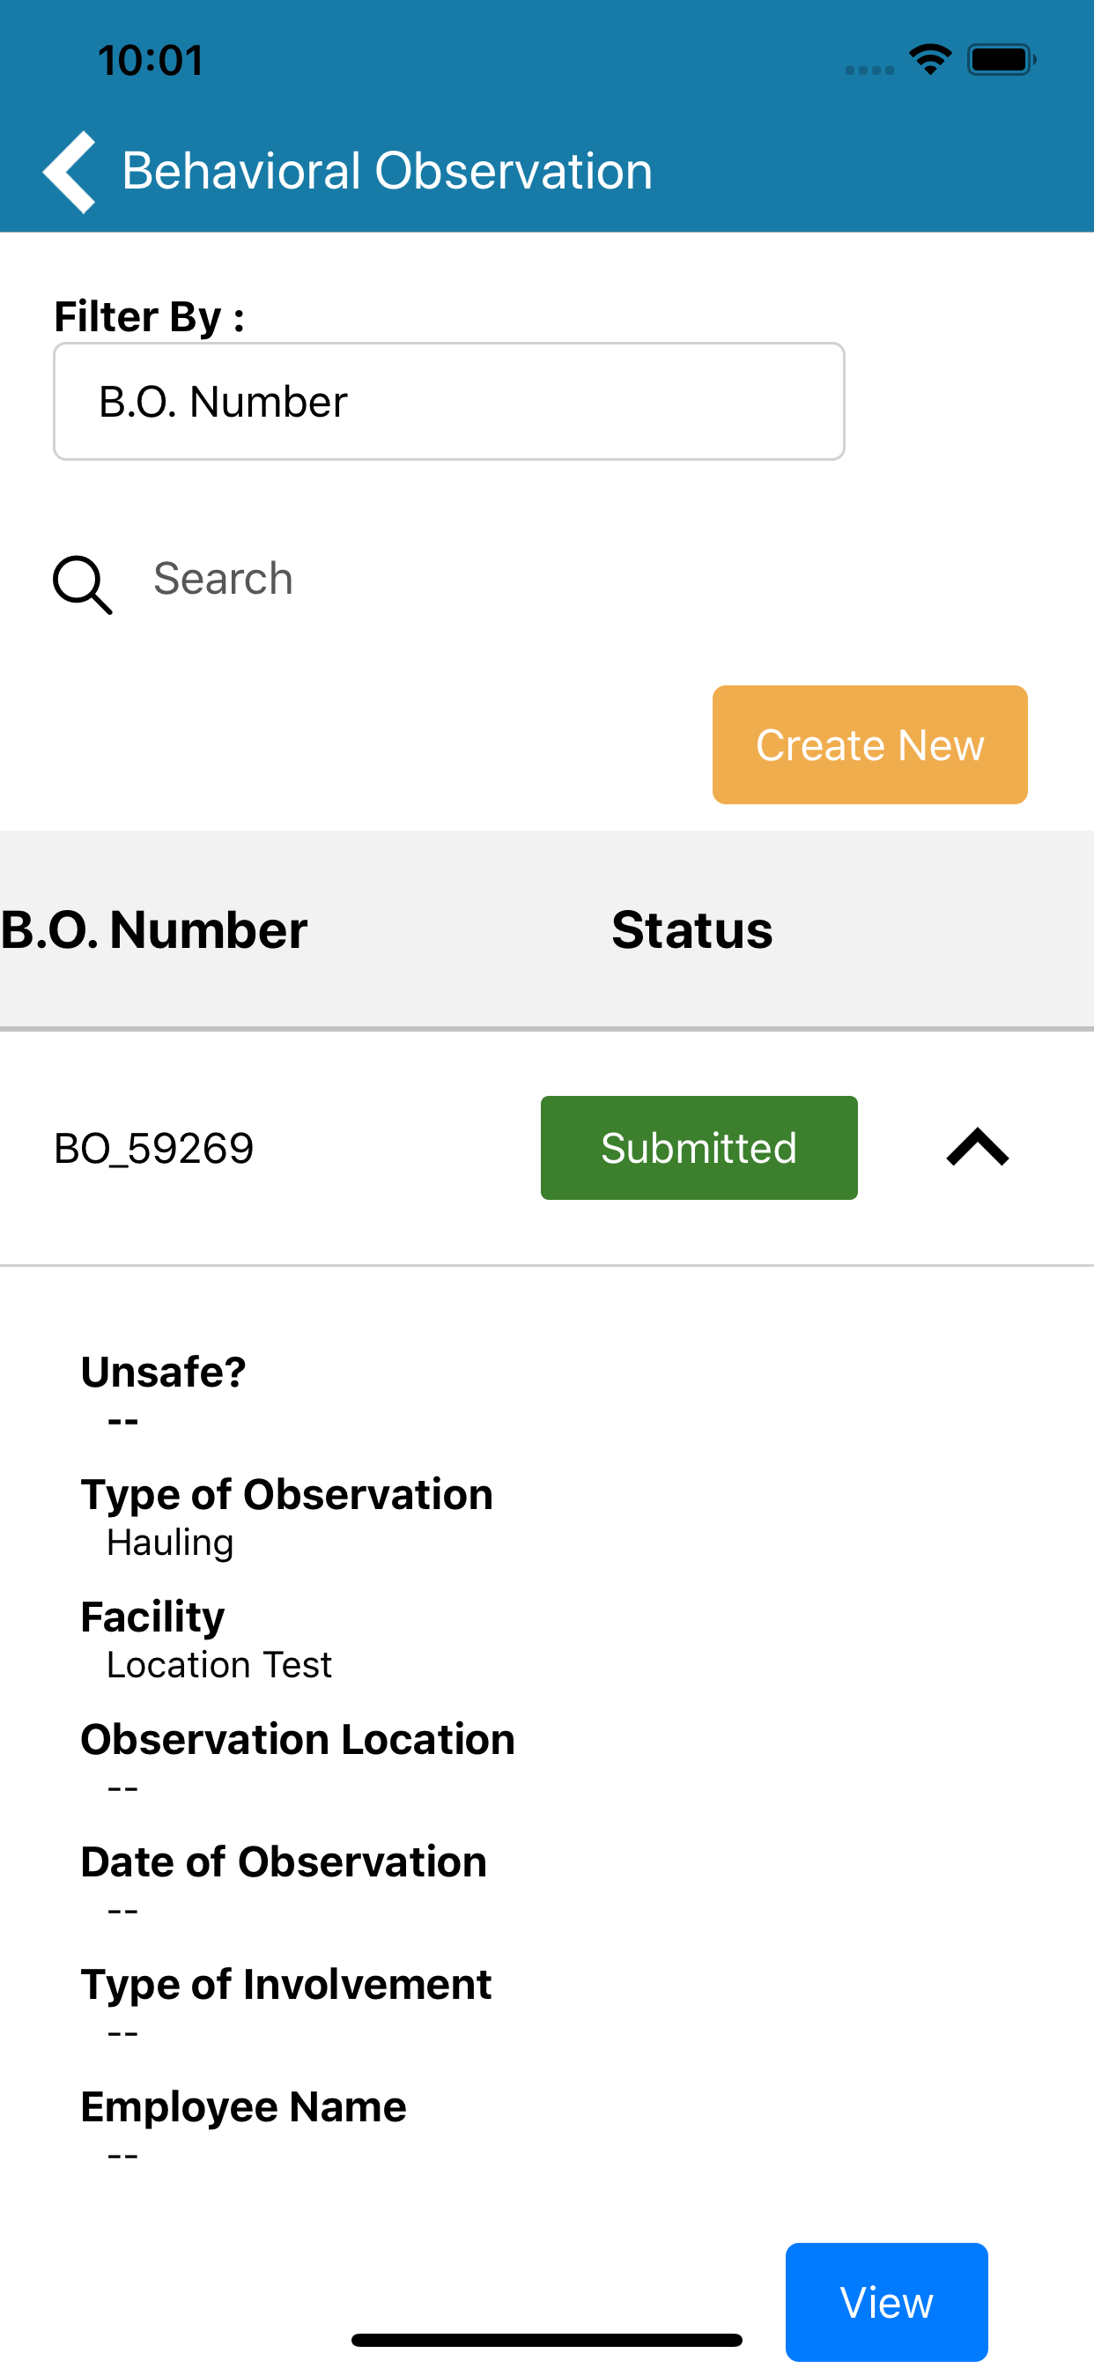Tap the Observation Location label

pos(298,1739)
